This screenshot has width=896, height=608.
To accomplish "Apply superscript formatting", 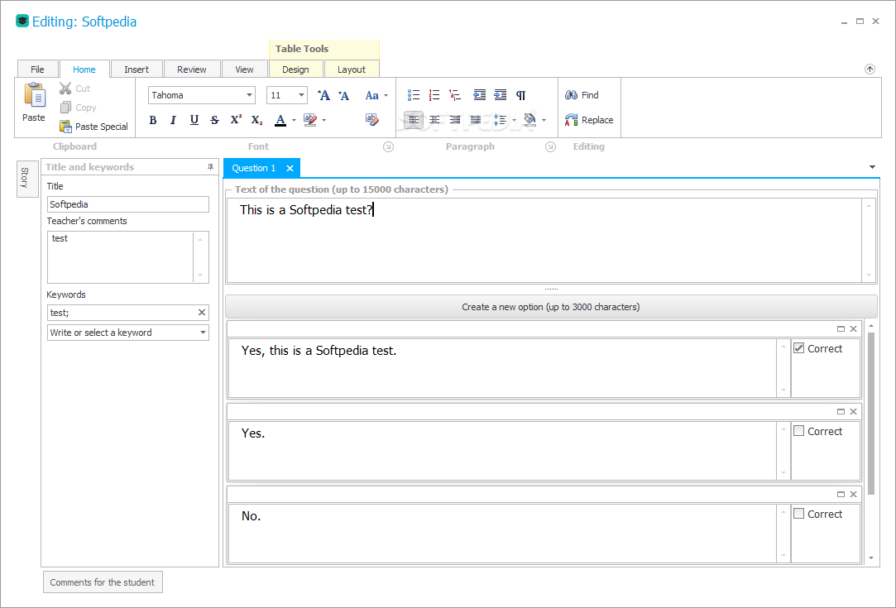I will click(236, 120).
